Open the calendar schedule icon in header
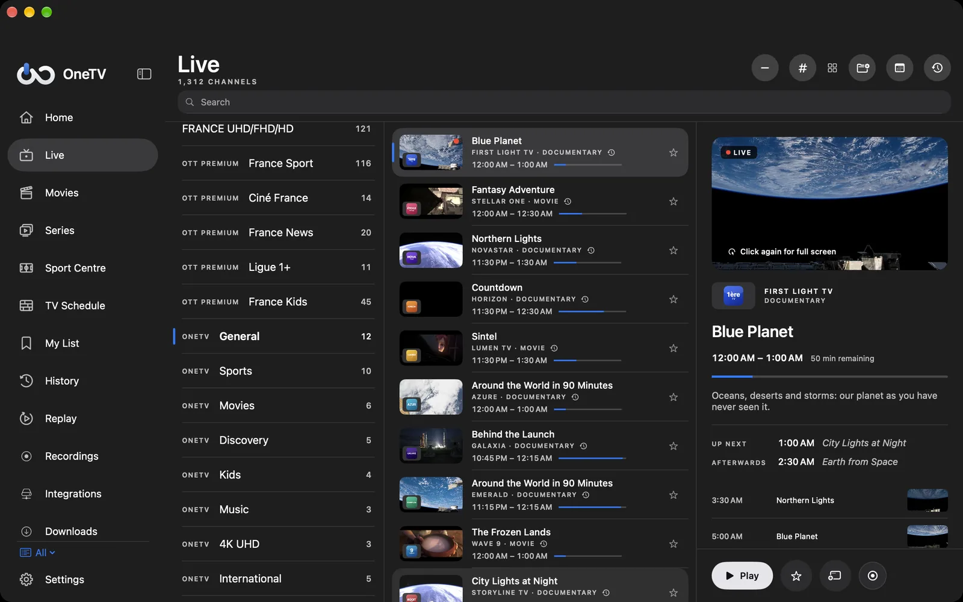This screenshot has width=963, height=602. coord(900,68)
